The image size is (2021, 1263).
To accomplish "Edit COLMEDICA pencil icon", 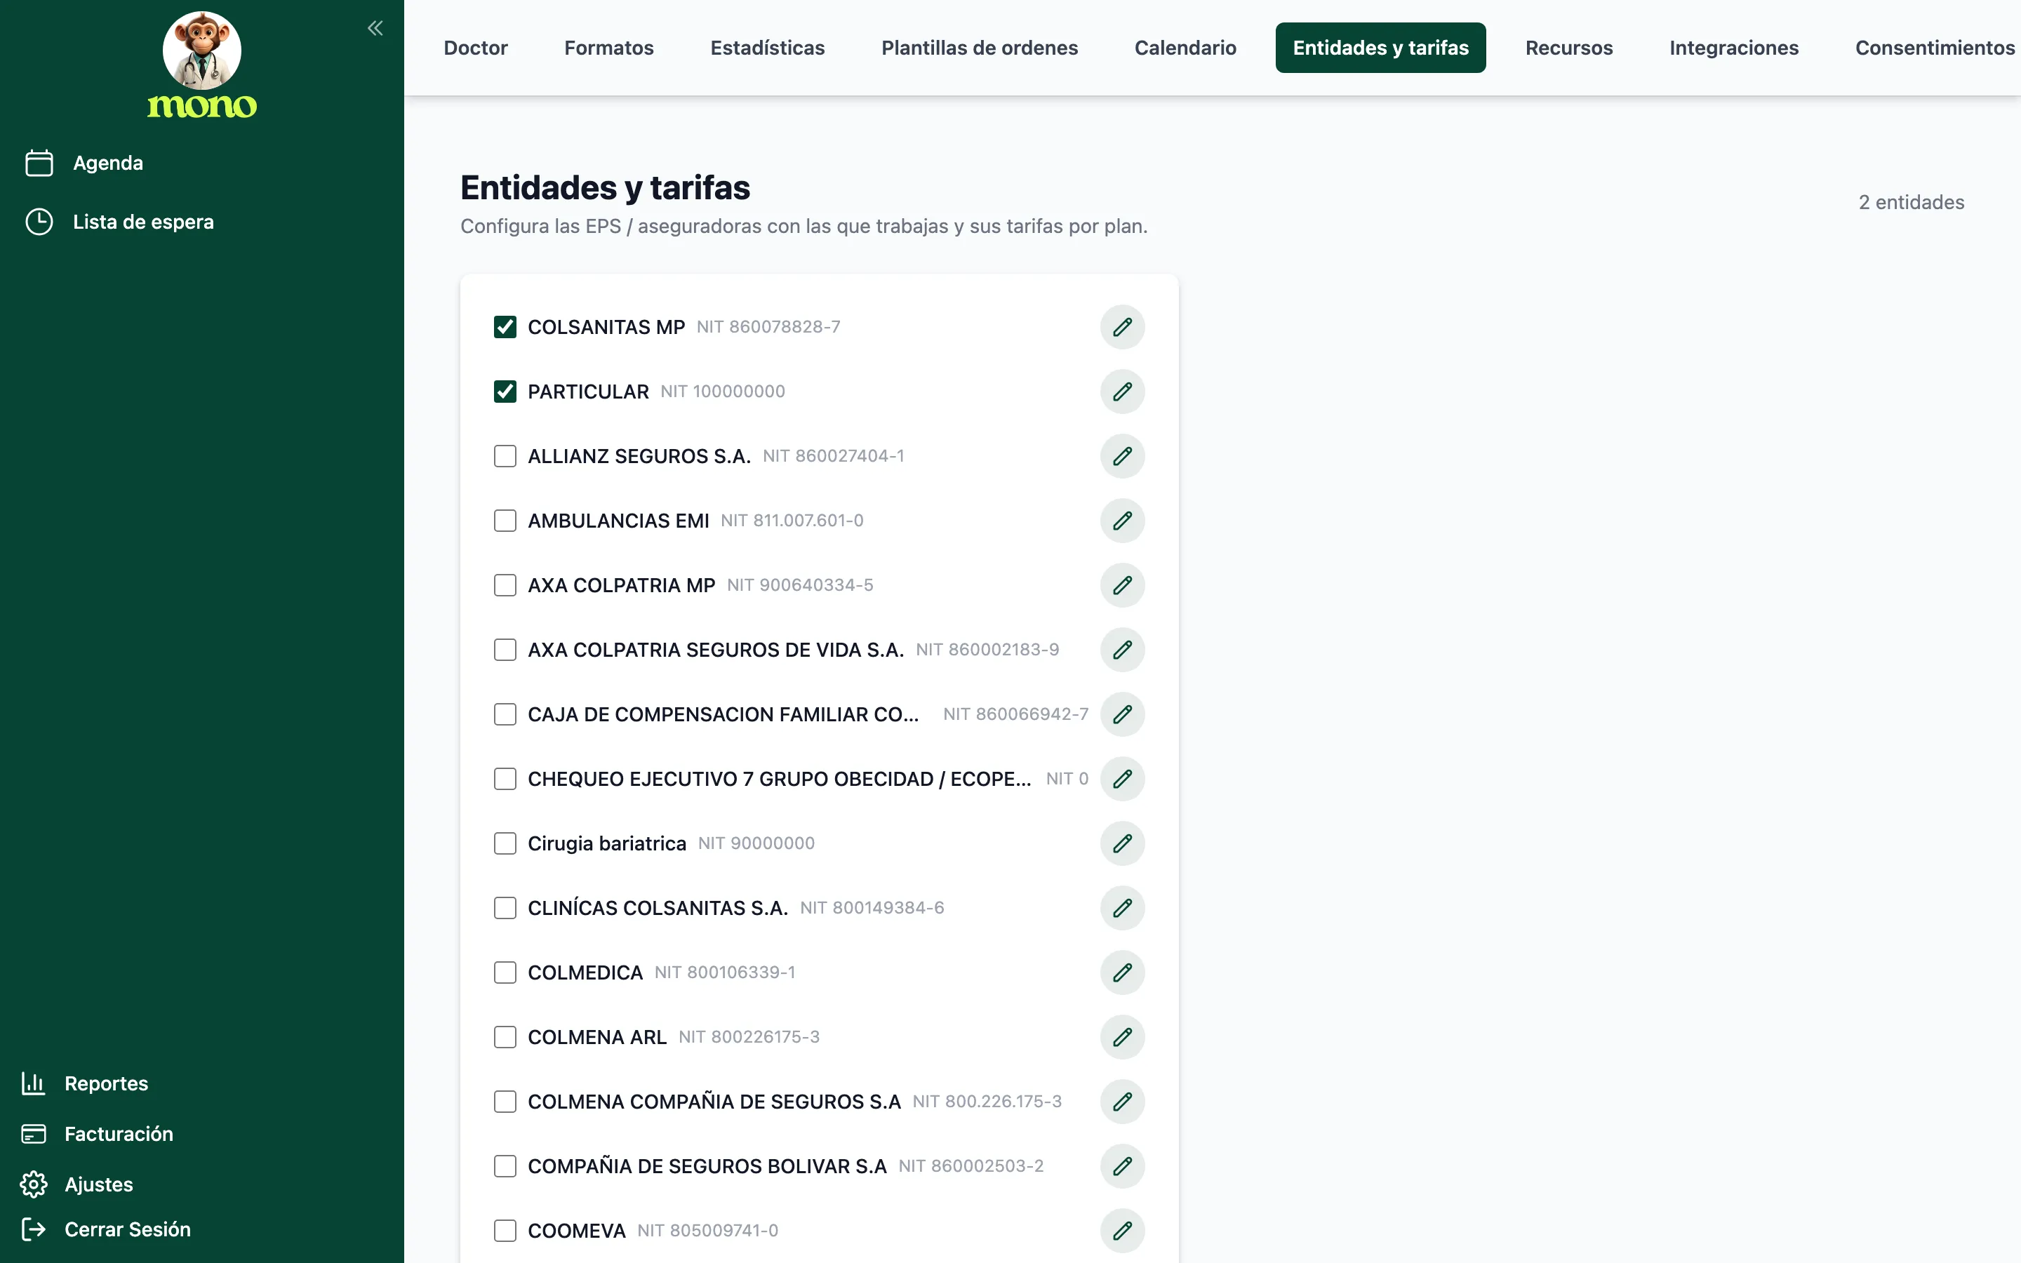I will point(1122,973).
